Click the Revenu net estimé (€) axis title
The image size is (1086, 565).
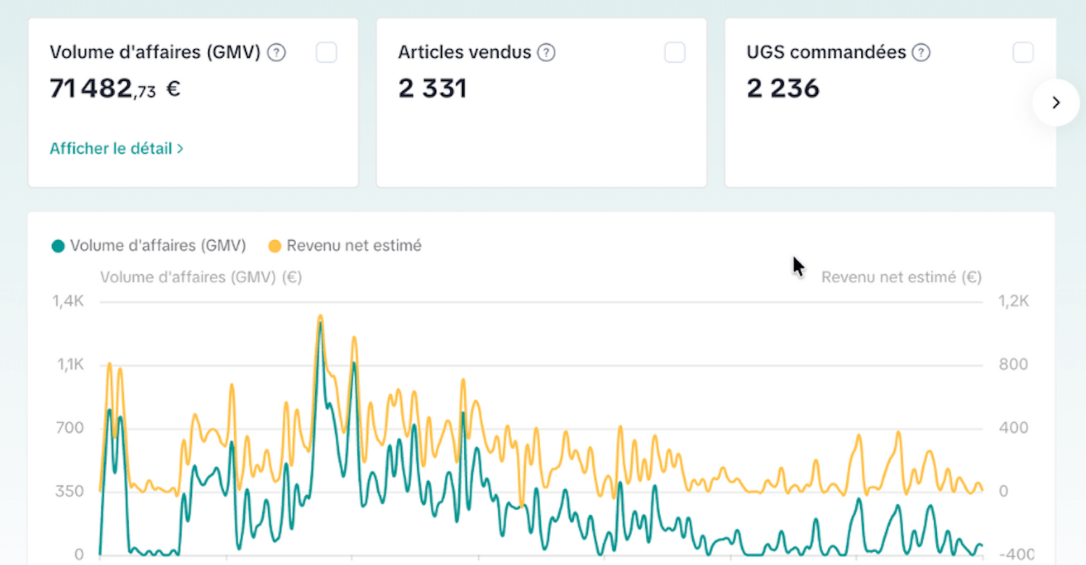click(x=901, y=277)
